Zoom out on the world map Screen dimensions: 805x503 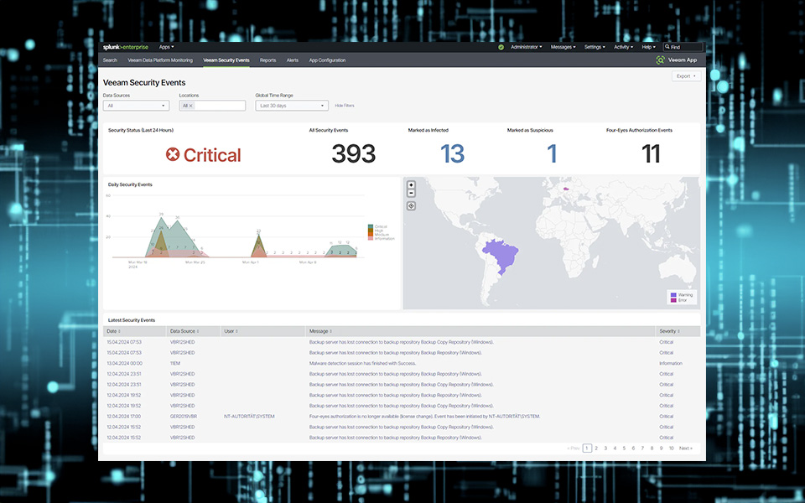(x=411, y=193)
